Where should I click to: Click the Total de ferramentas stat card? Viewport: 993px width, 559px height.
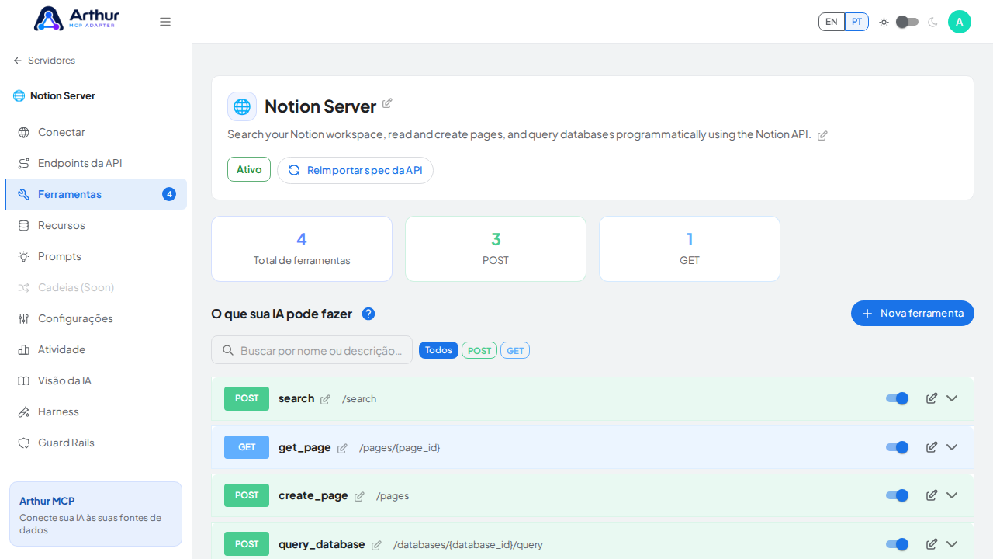click(x=302, y=248)
